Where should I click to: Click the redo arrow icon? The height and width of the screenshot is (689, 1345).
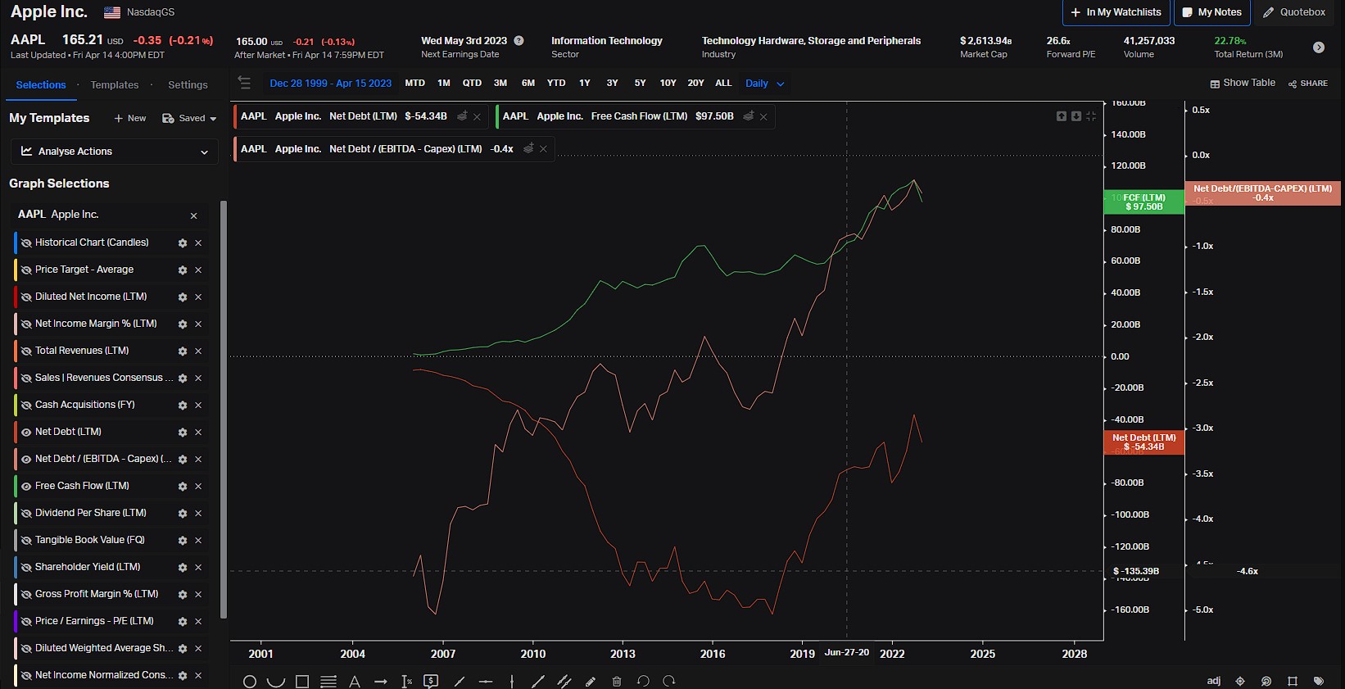click(x=669, y=681)
